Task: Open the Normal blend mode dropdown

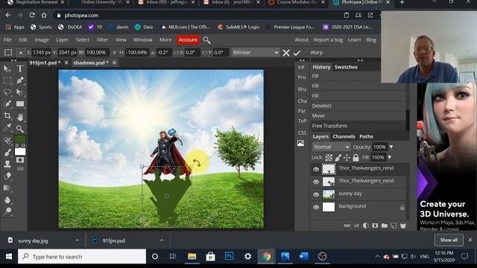Action: [x=331, y=147]
